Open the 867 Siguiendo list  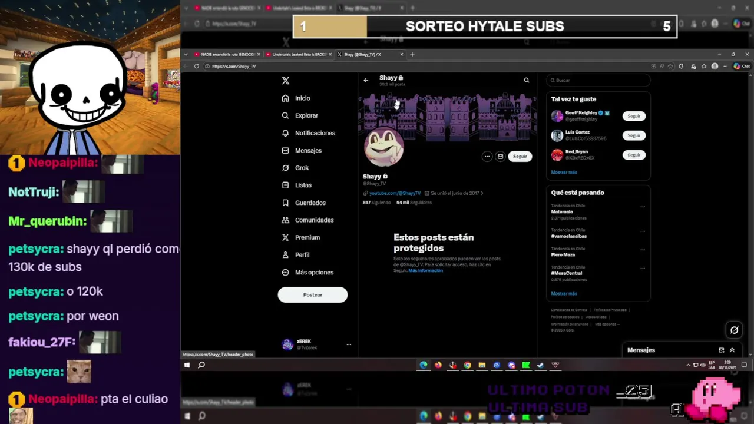[x=376, y=203]
